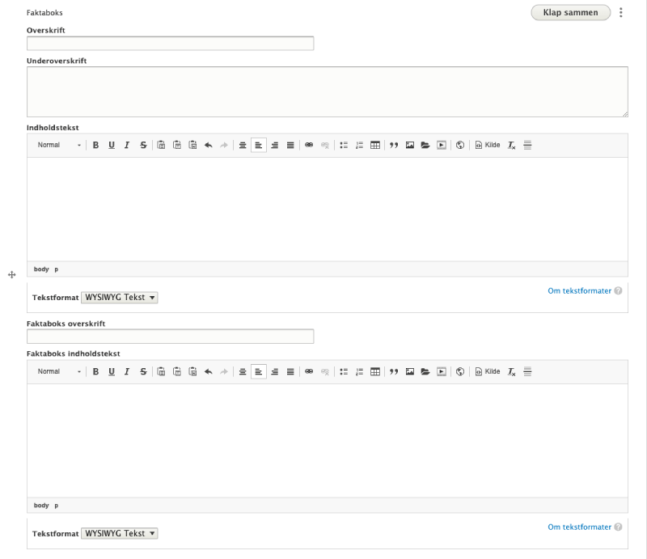This screenshot has height=559, width=647.
Task: Insert bulleted list in Faktaboks indholdstekst editor
Action: (x=344, y=372)
